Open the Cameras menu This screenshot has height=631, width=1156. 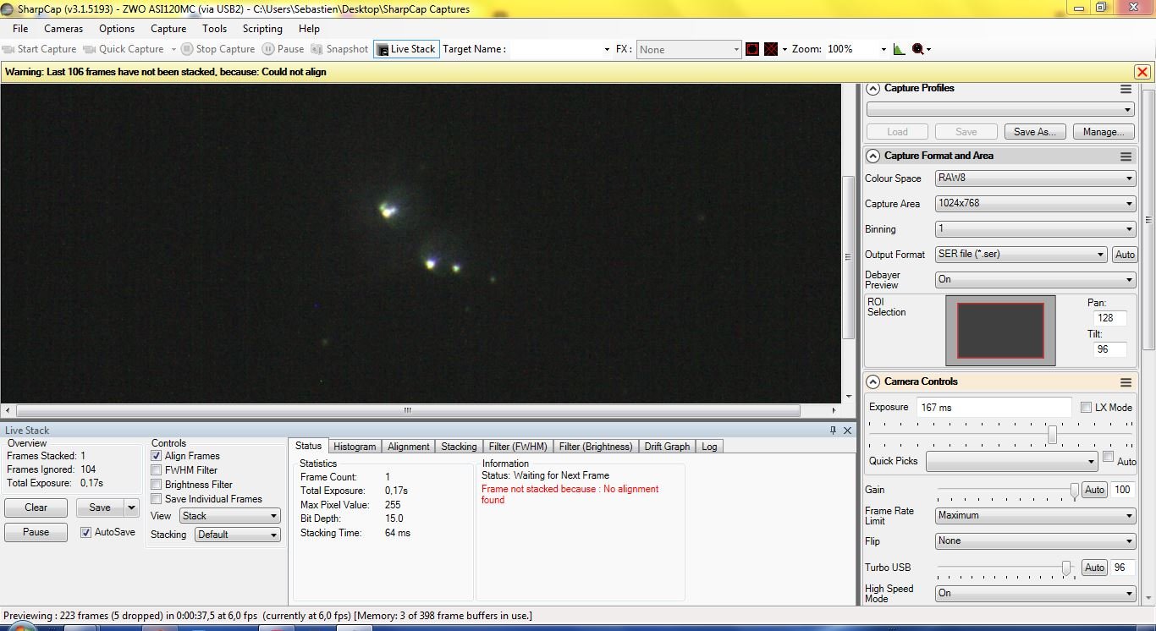(x=63, y=29)
